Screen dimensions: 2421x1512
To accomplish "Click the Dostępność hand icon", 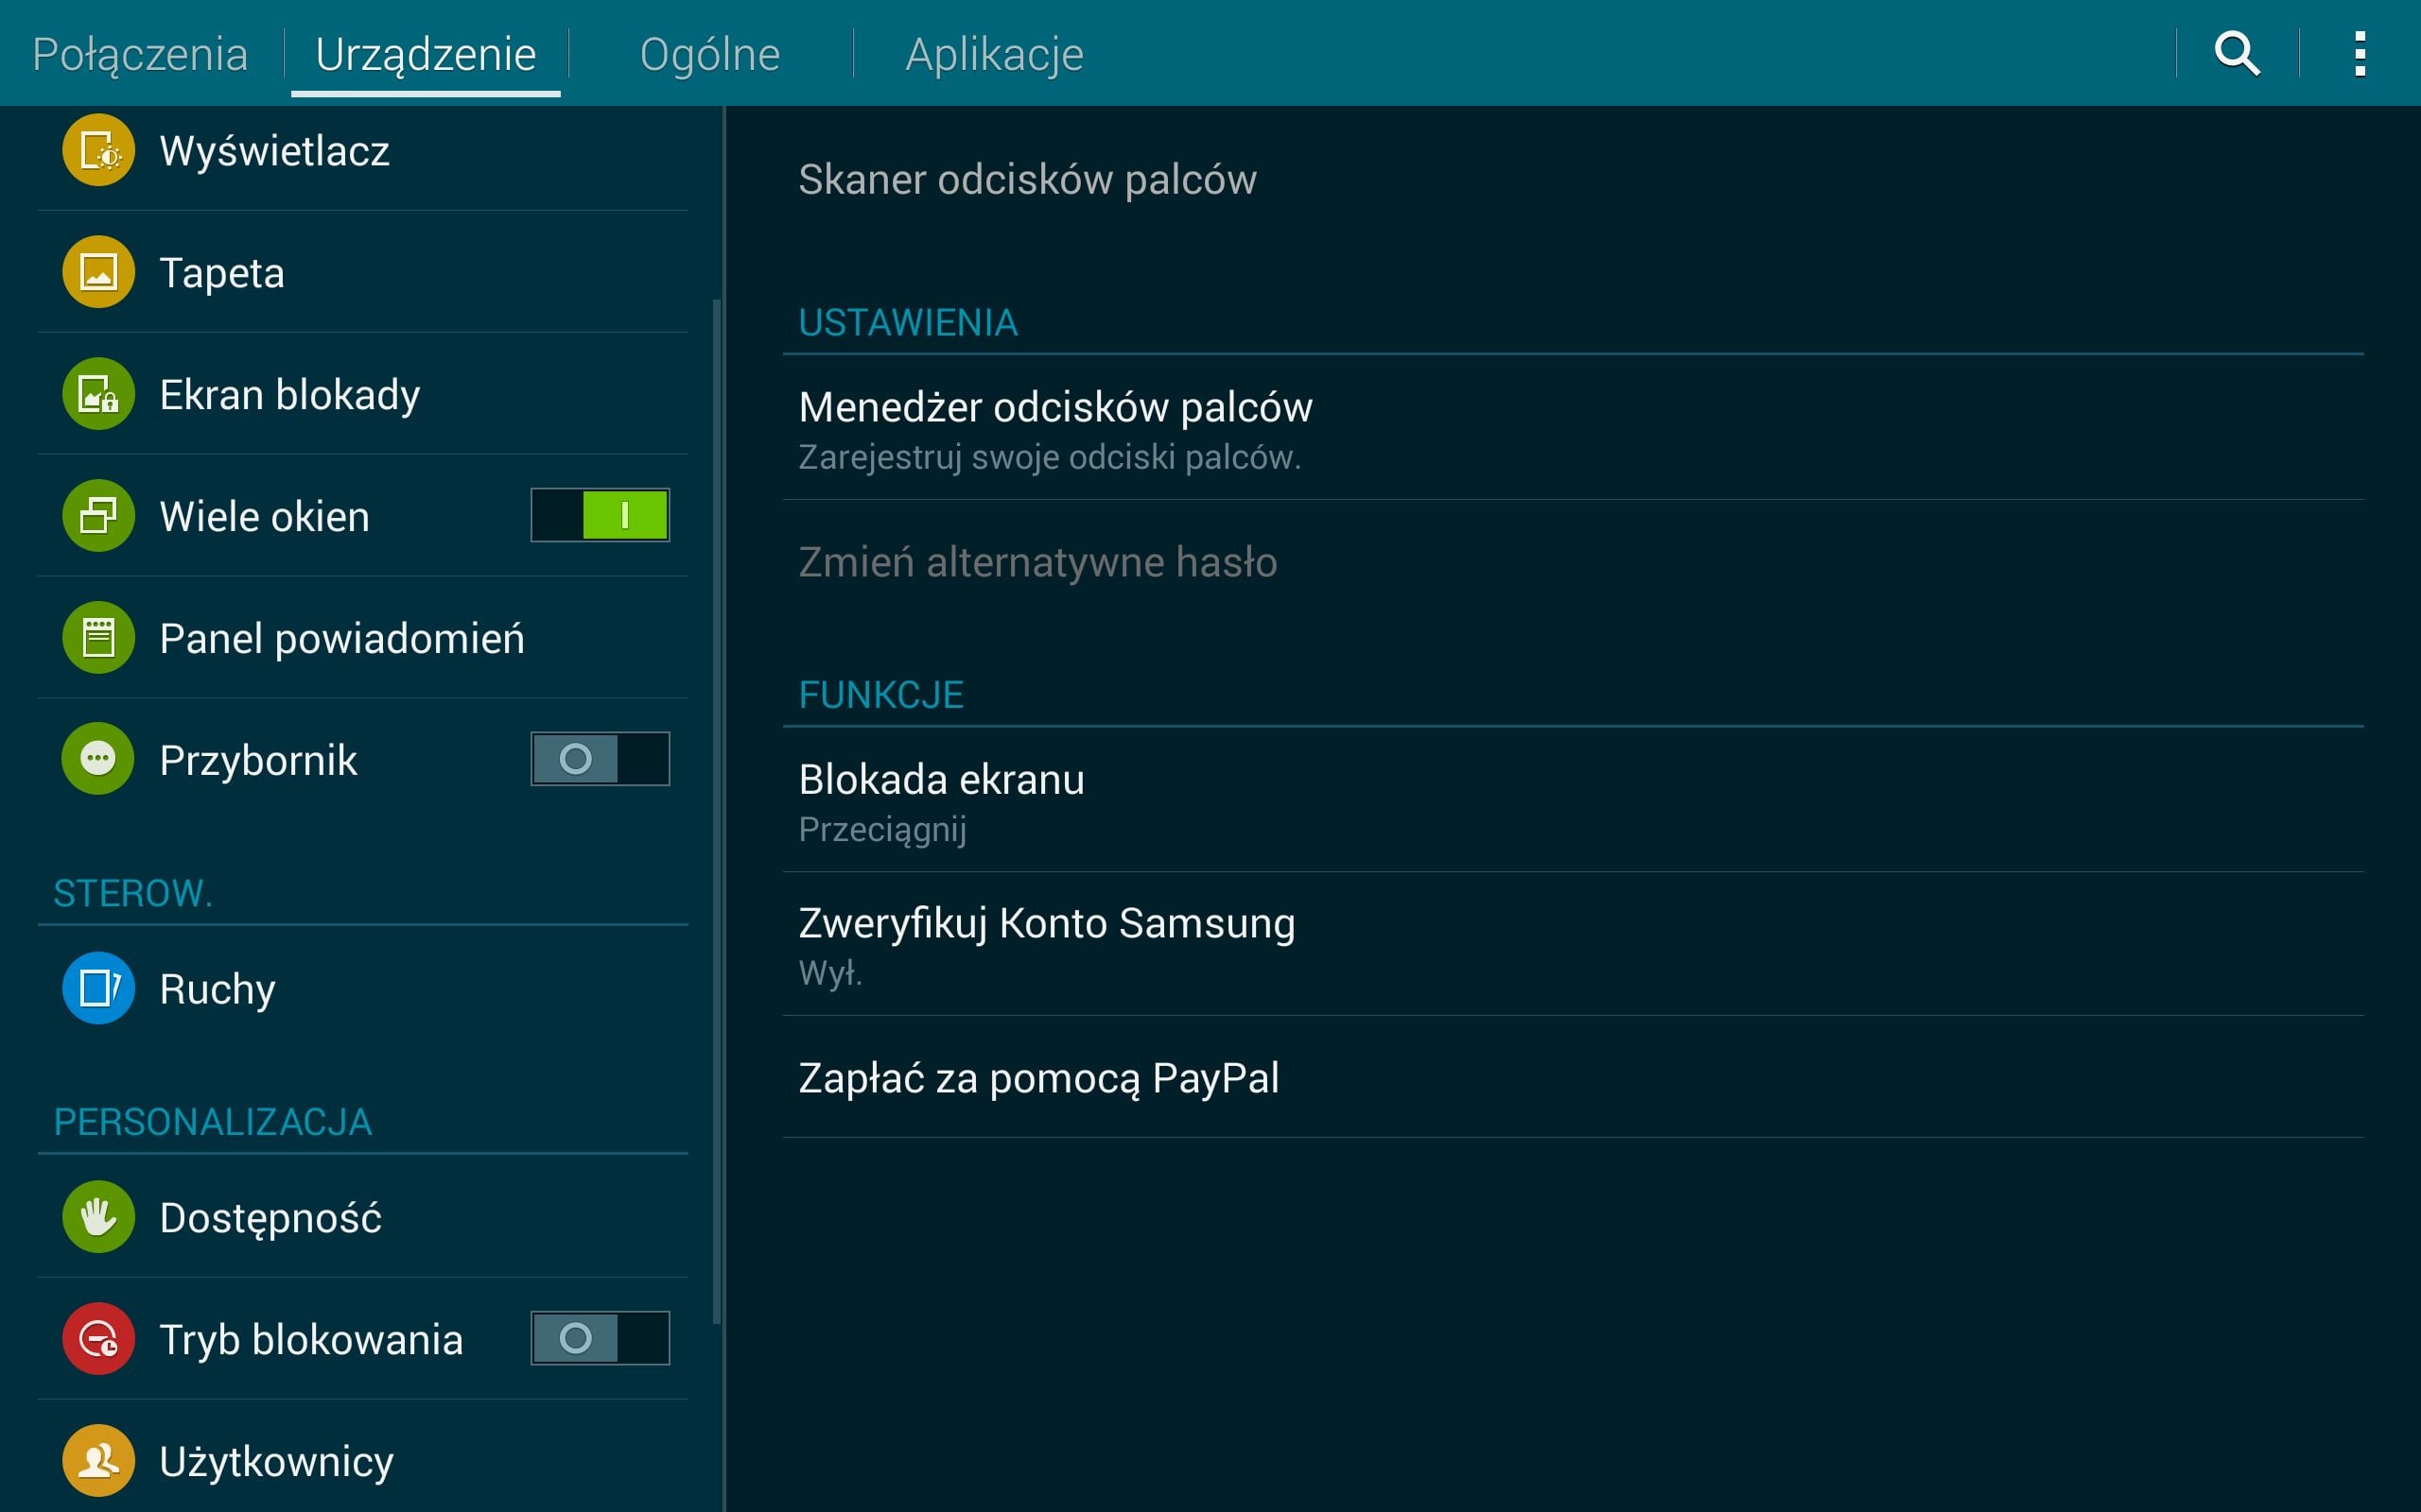I will click(x=98, y=1217).
